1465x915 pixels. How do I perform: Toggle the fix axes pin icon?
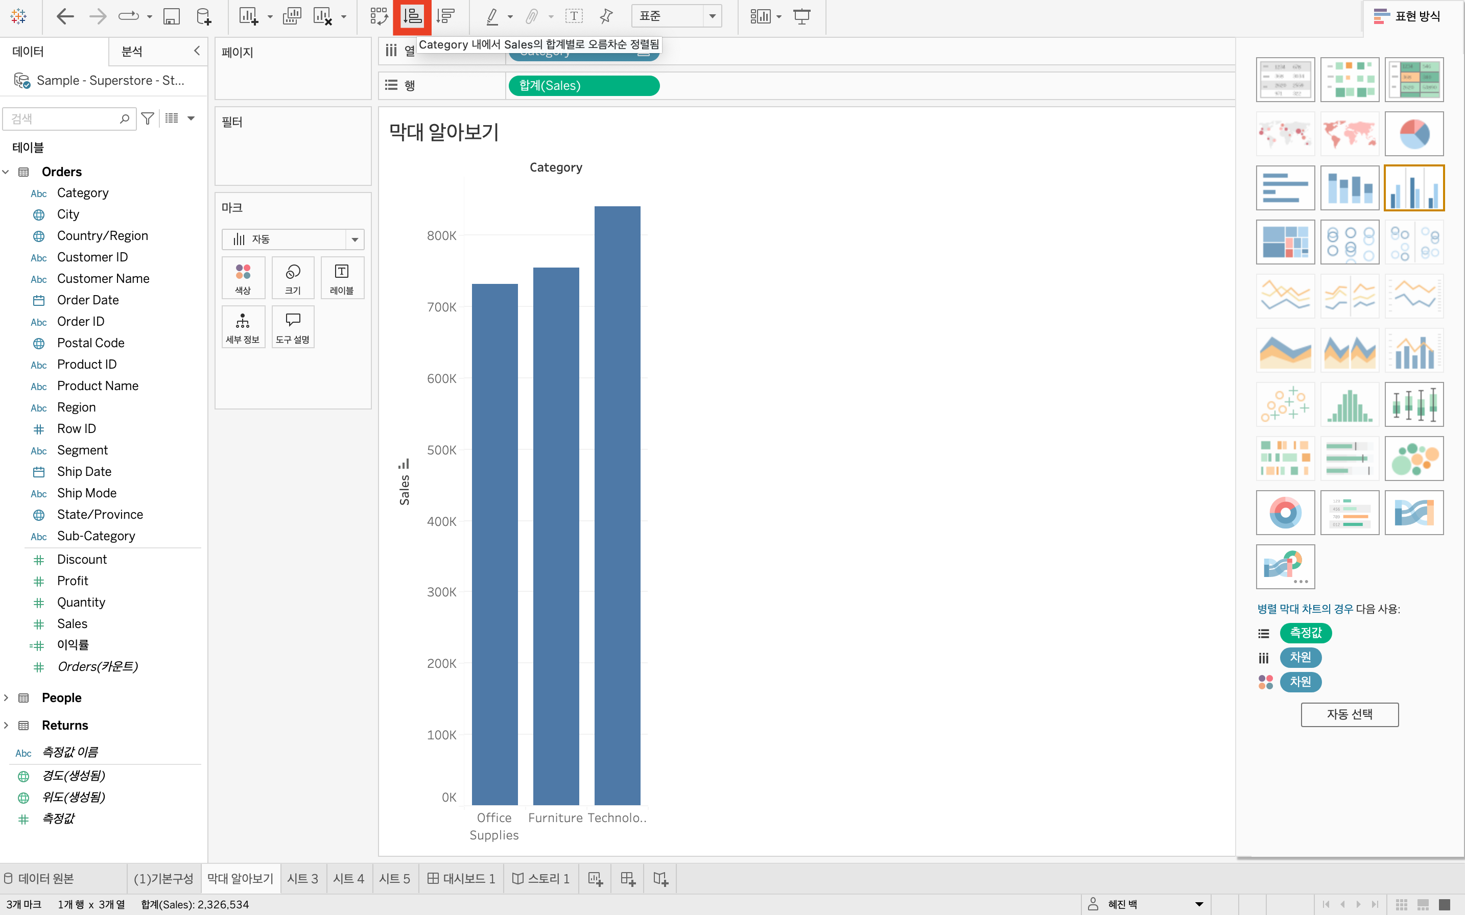pos(606,16)
